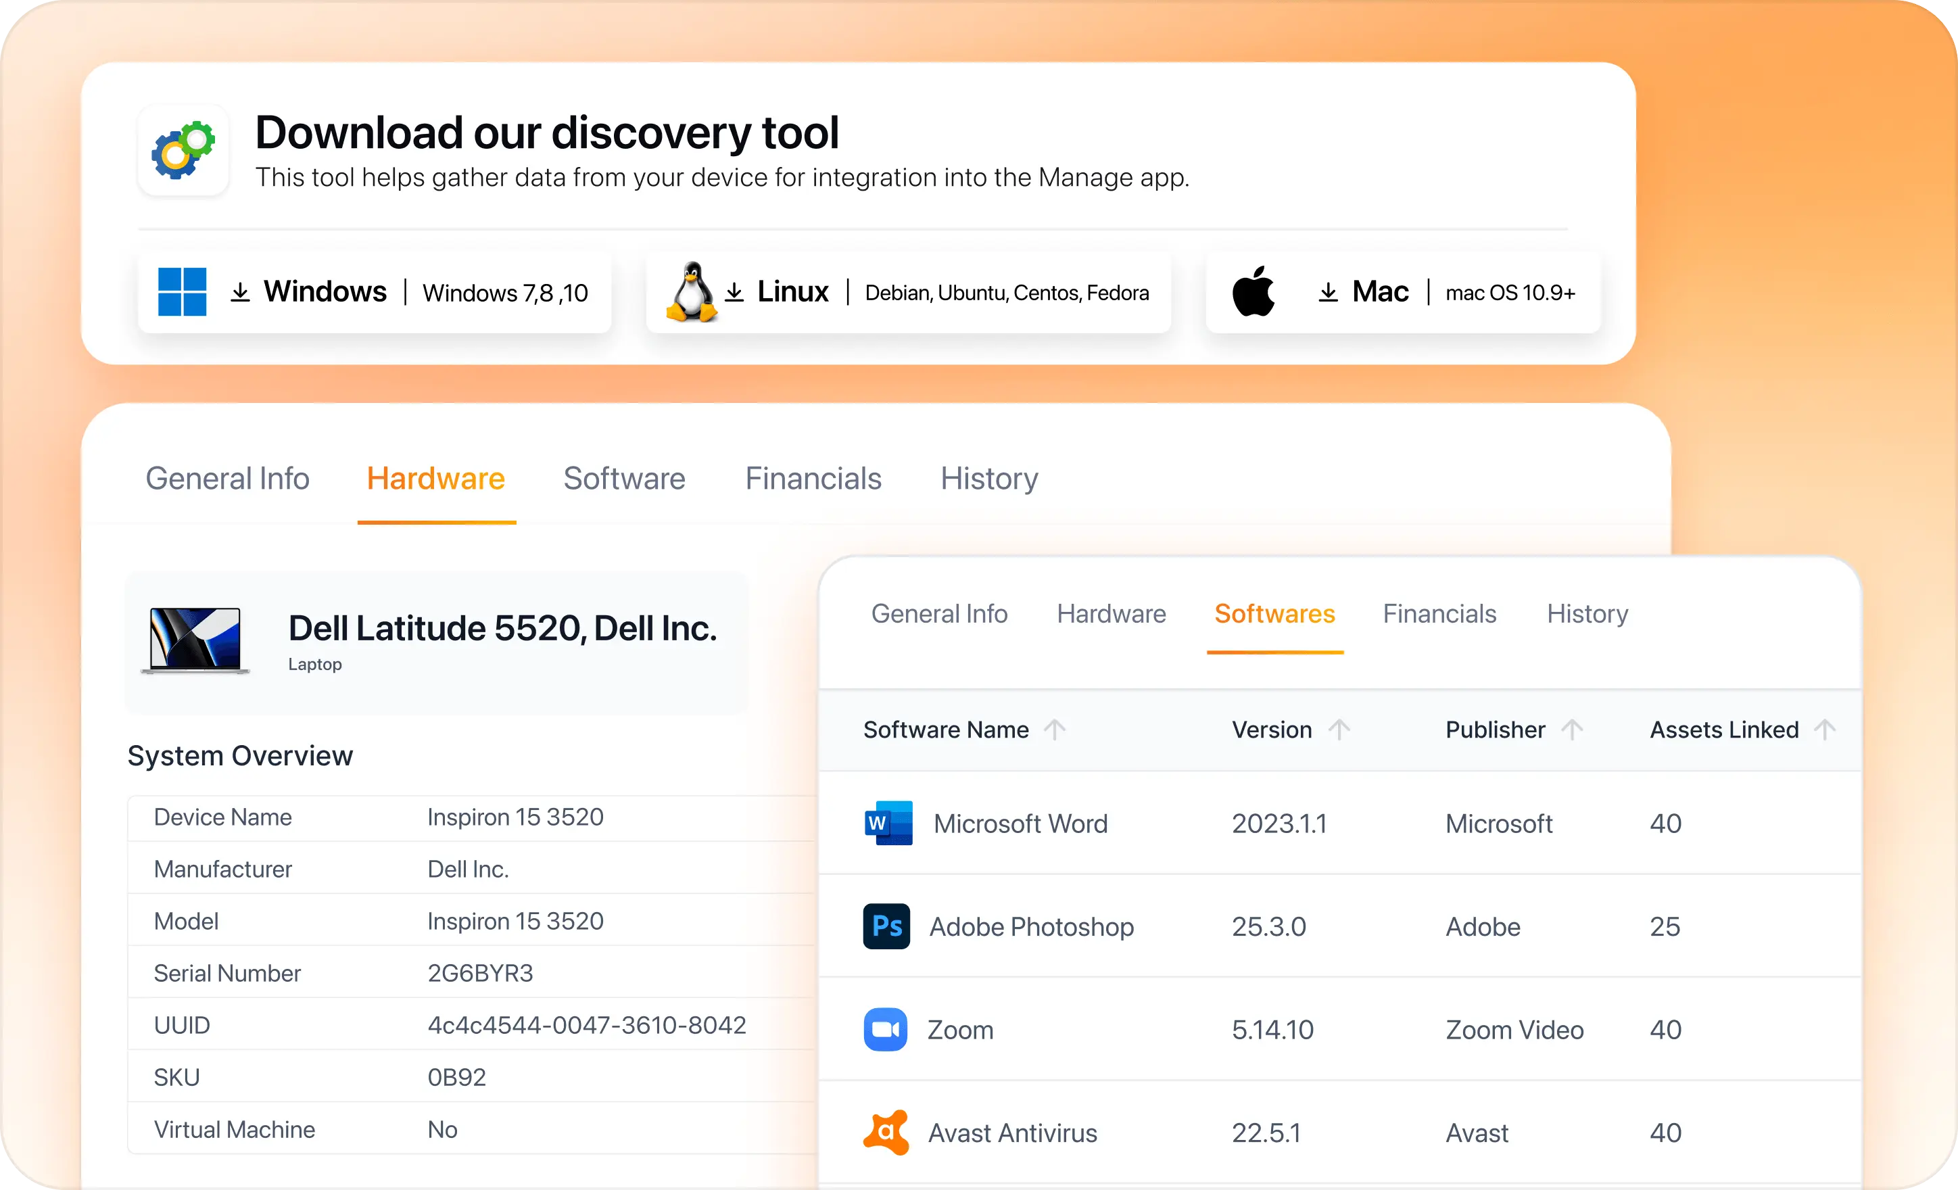1958x1190 pixels.
Task: Download the Linux discovery tool
Action: 908,291
